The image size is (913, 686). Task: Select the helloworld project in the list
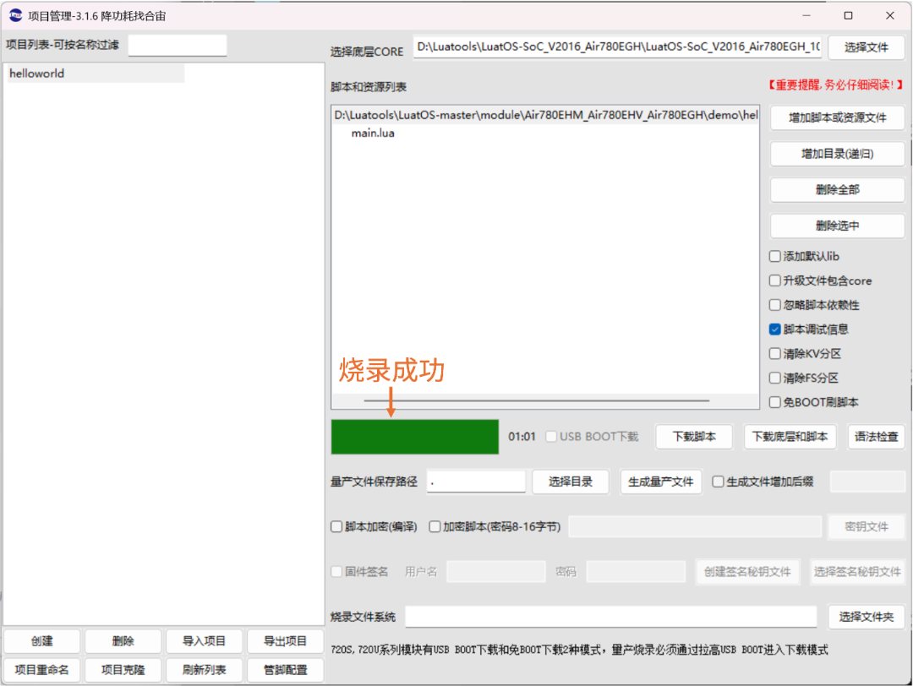[x=36, y=73]
